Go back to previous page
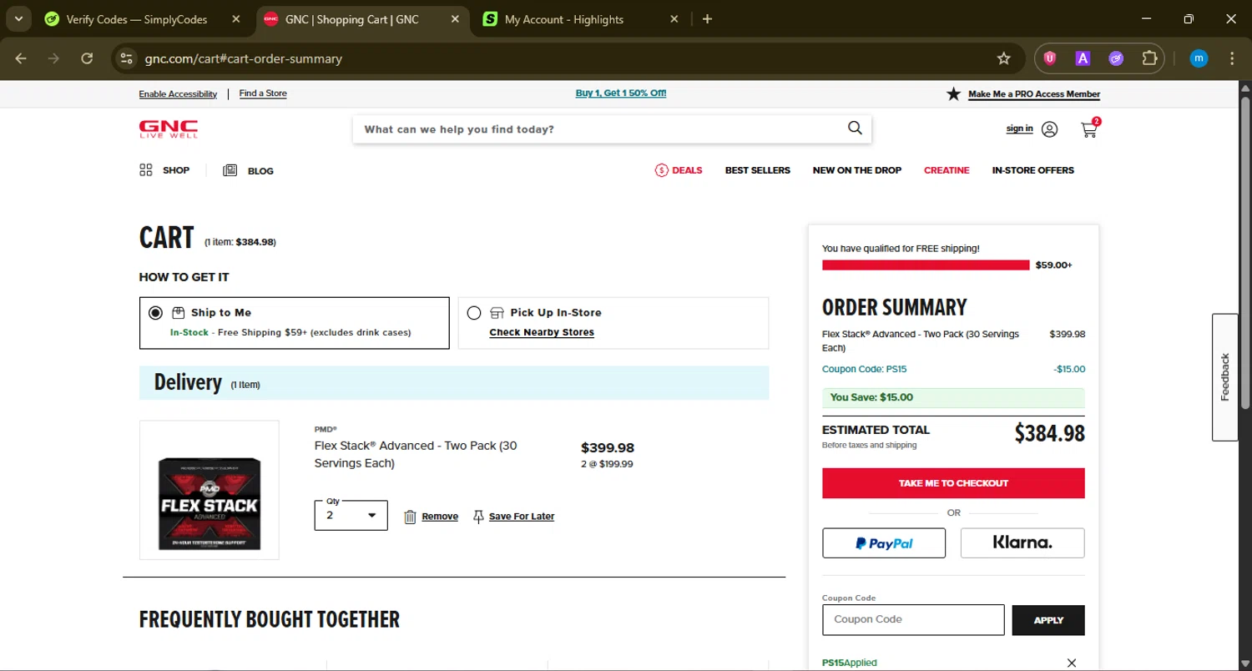Screen dimensions: 1252x671 [x=21, y=58]
